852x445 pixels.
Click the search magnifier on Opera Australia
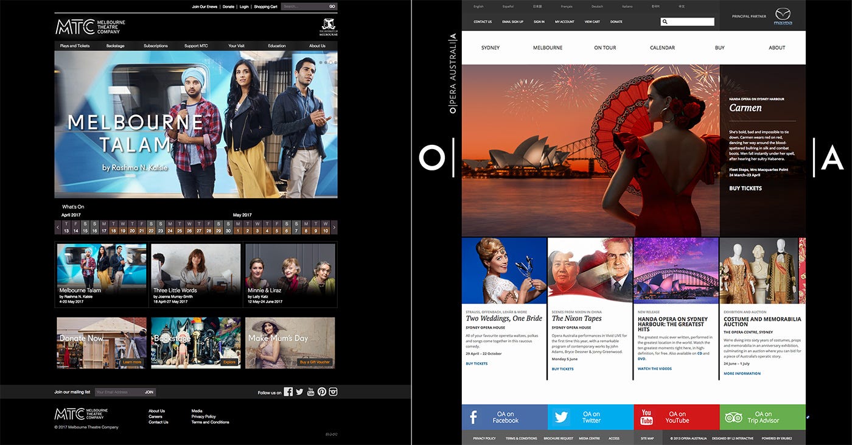(665, 22)
